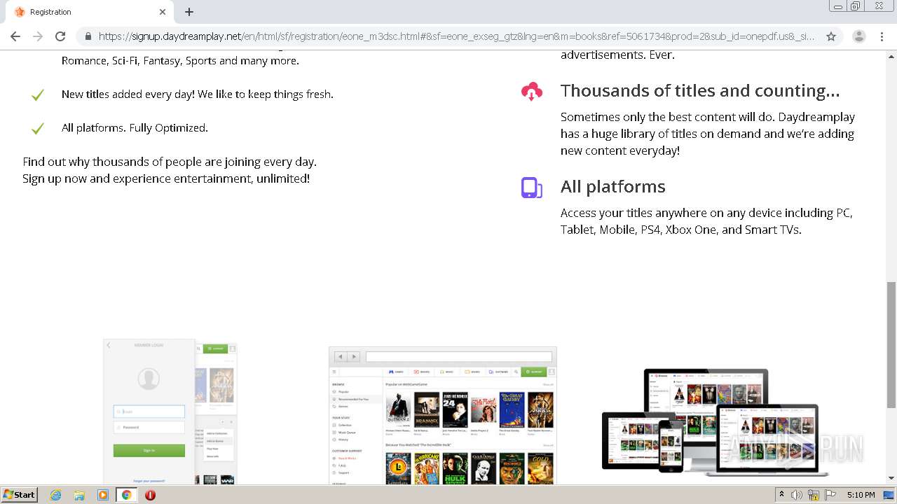The height and width of the screenshot is (504, 897).
Task: Click the 5:10 PM clock
Action: tap(861, 495)
